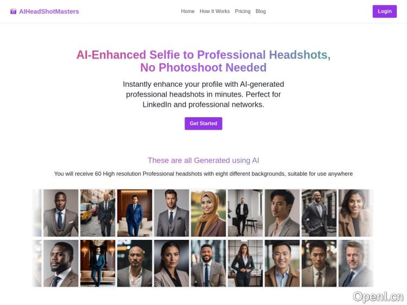The height and width of the screenshot is (305, 407).
Task: Open the AIHeadShotMasters brand link
Action: pyautogui.click(x=44, y=11)
